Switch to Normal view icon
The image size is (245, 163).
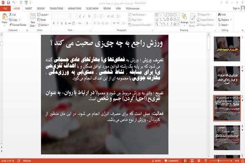[x=185, y=161]
